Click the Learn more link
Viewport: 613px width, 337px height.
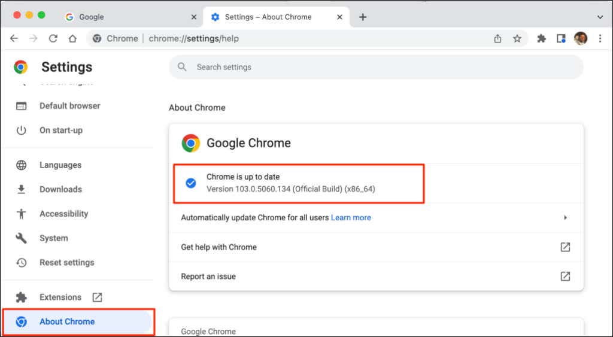click(351, 218)
